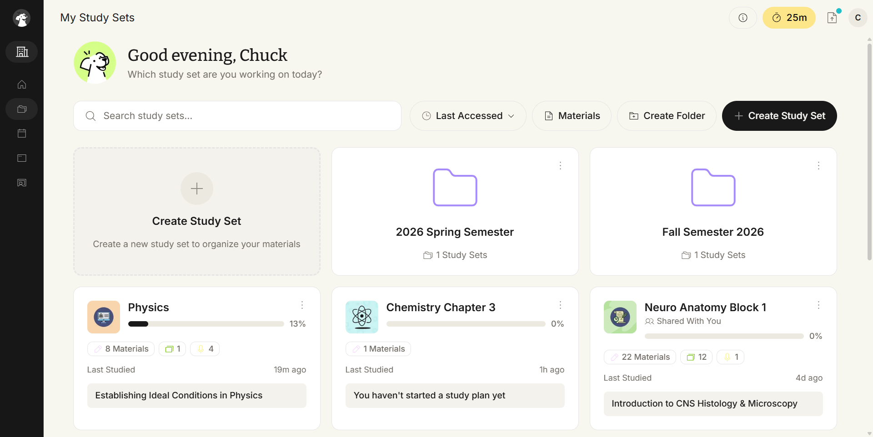The width and height of the screenshot is (873, 437).
Task: Click the 19m ago timestamp on Physics
Action: 290,370
